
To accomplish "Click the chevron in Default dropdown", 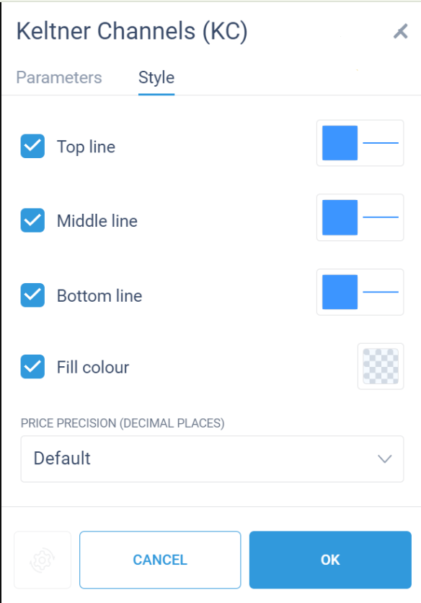I will pos(384,459).
